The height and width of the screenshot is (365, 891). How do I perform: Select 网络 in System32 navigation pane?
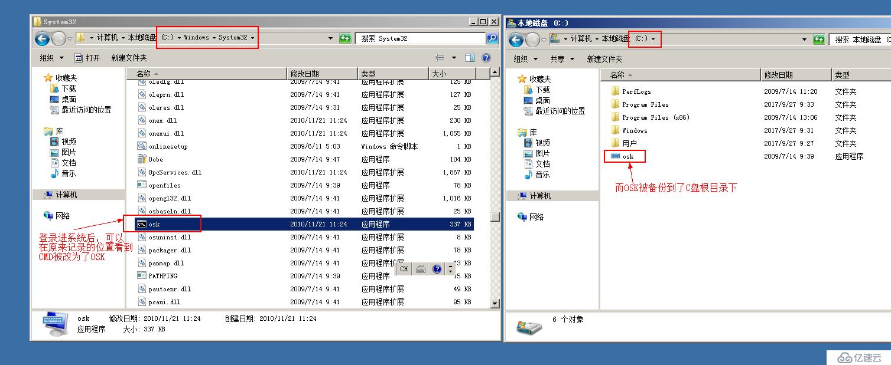coord(63,216)
